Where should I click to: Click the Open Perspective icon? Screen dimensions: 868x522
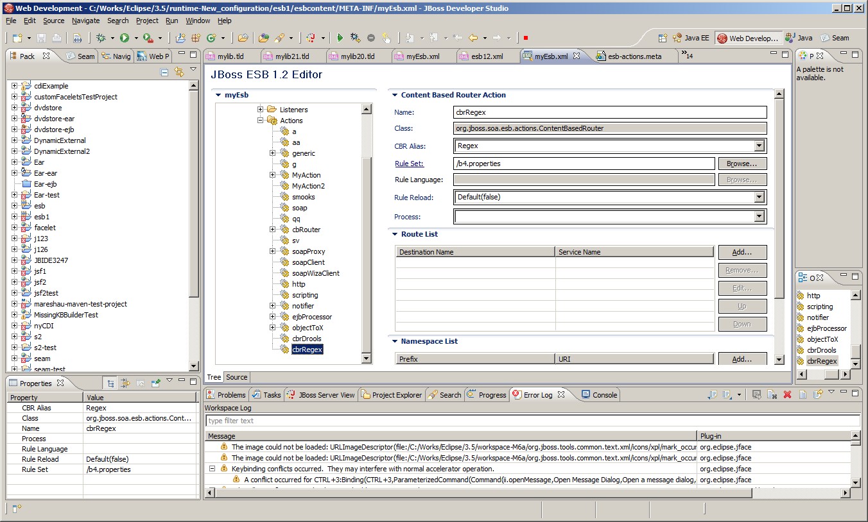tap(663, 38)
